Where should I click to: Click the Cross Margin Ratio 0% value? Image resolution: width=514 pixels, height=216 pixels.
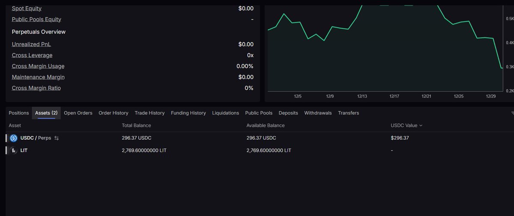pyautogui.click(x=249, y=88)
